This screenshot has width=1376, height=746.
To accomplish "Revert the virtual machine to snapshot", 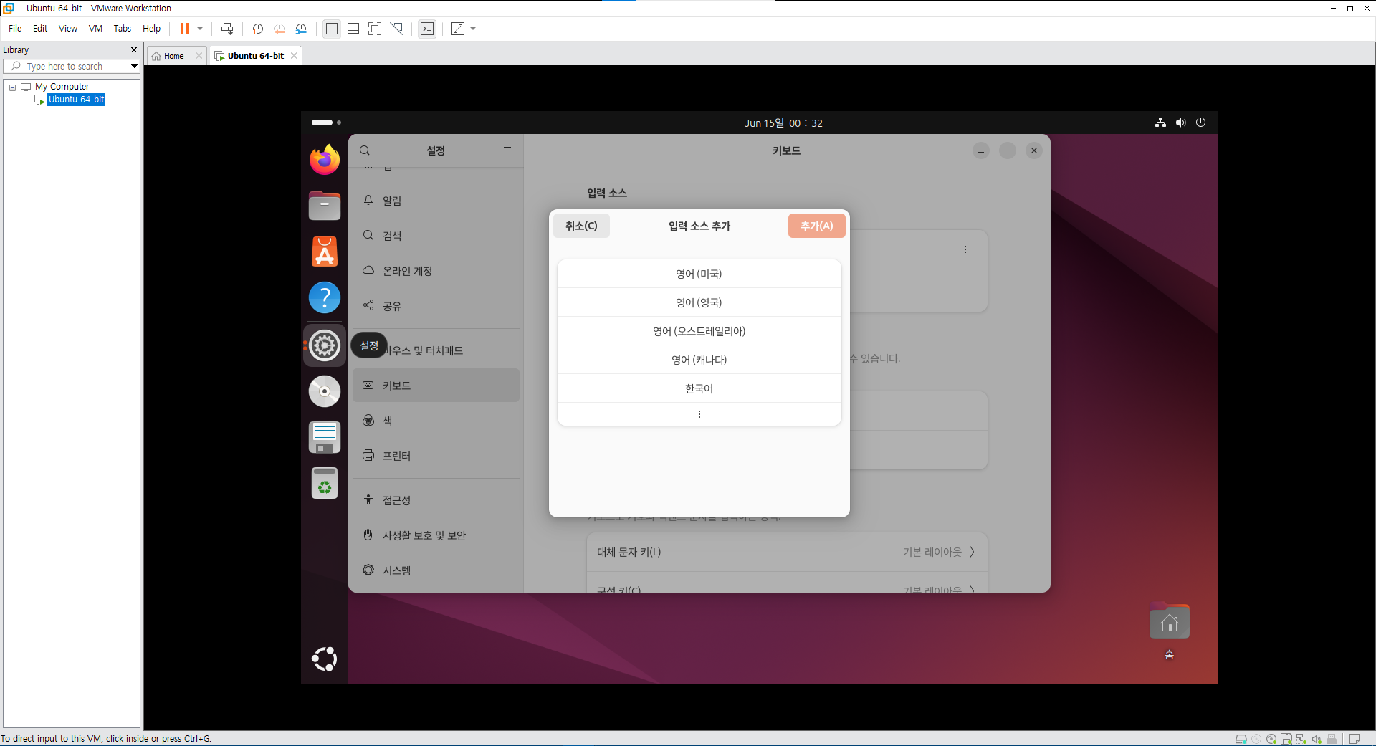I will pos(279,29).
